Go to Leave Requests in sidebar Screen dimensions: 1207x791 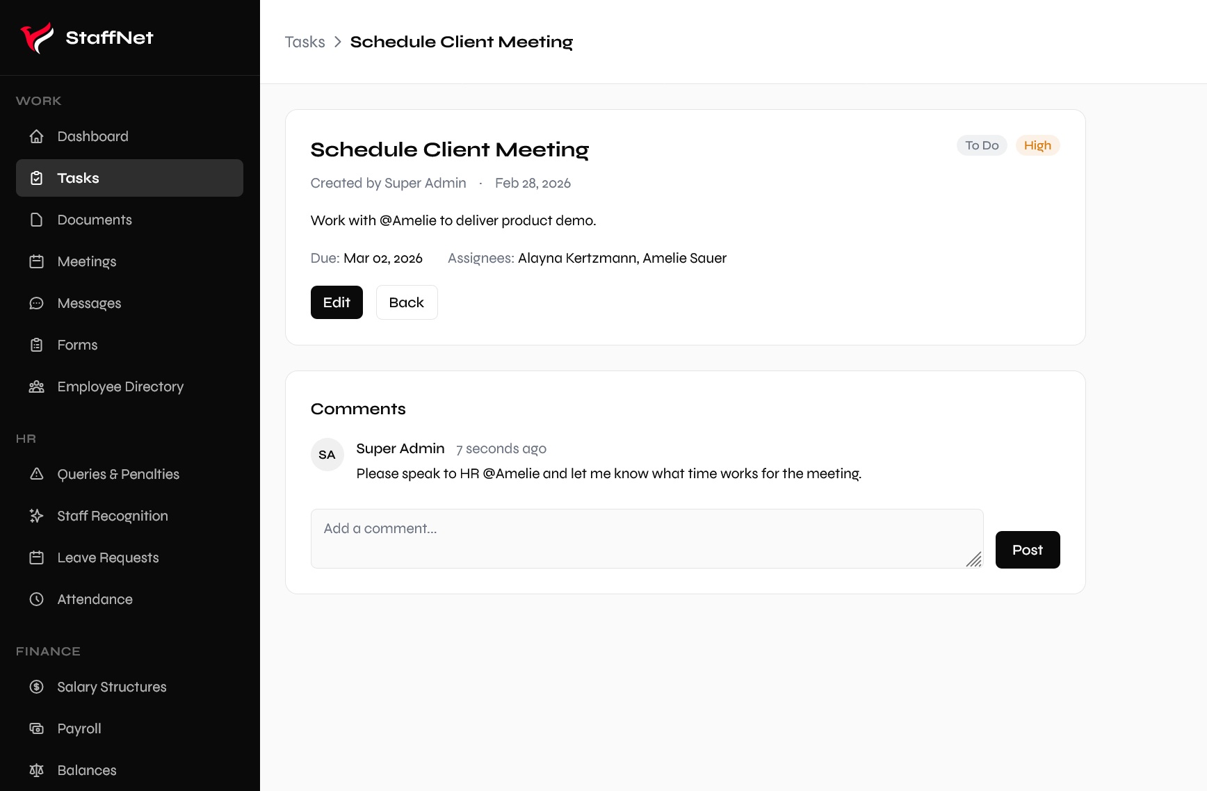(108, 557)
